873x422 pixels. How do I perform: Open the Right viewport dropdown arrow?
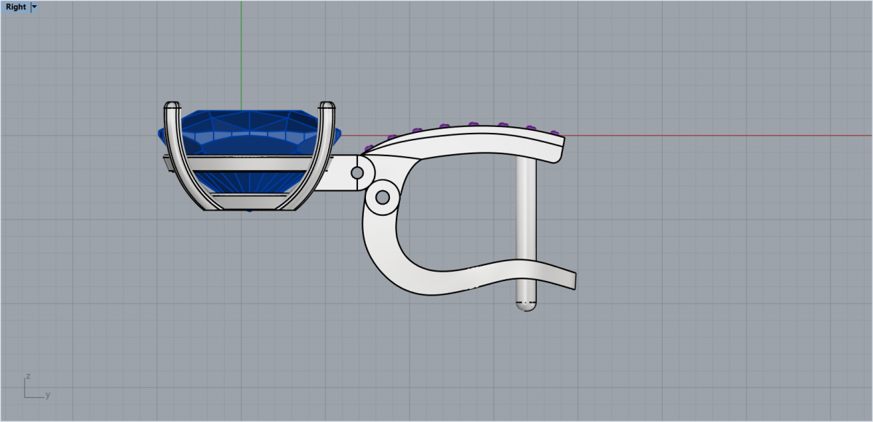pyautogui.click(x=34, y=7)
